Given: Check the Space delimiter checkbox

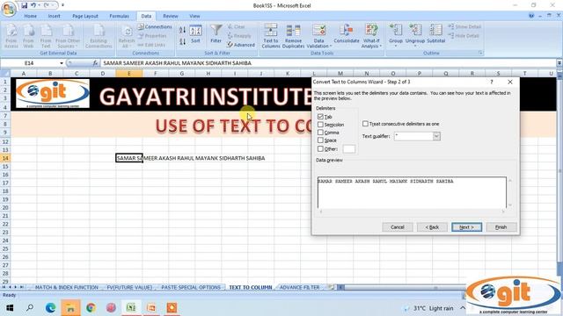Looking at the screenshot, I should coord(320,140).
